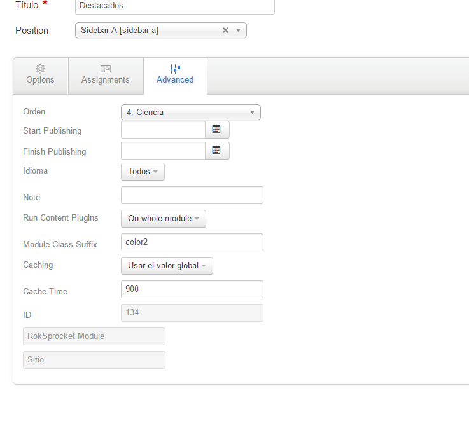Clear the Sidebar A position selection
Viewport: 469px width, 447px height.
tap(225, 30)
